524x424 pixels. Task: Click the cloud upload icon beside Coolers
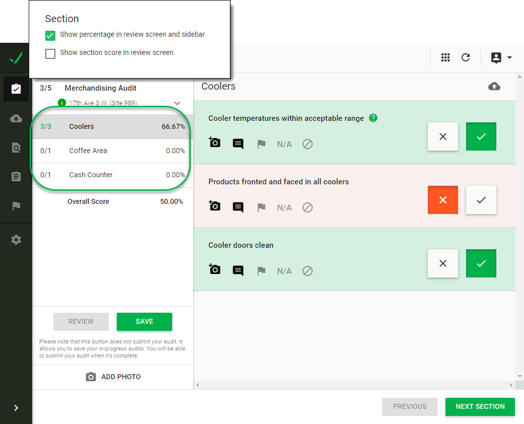pyautogui.click(x=494, y=86)
